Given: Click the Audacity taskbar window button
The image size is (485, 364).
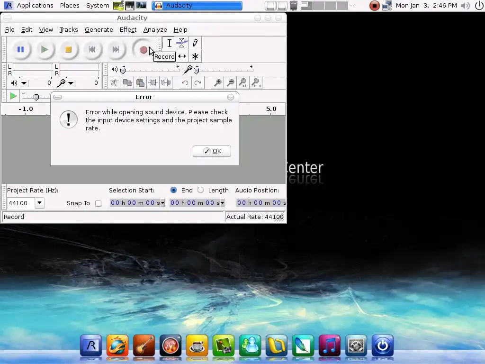Looking at the screenshot, I should coord(197,6).
